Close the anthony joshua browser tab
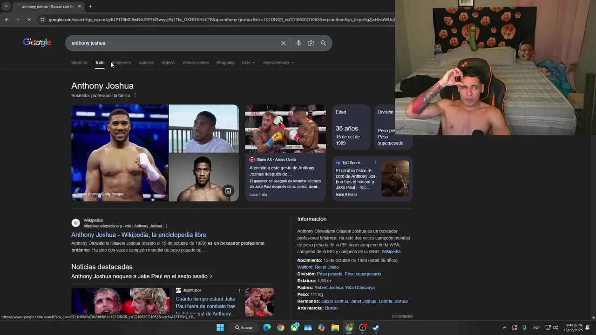 tap(79, 7)
